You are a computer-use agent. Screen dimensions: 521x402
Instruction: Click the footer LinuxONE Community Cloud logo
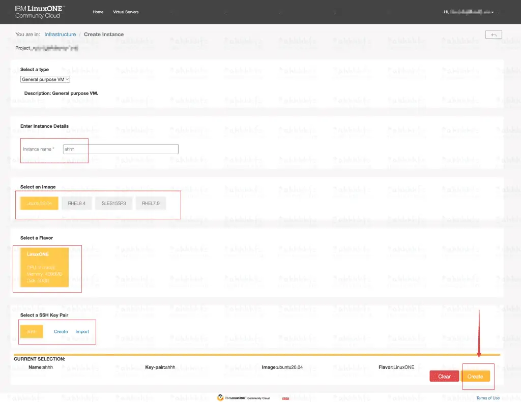pos(244,398)
